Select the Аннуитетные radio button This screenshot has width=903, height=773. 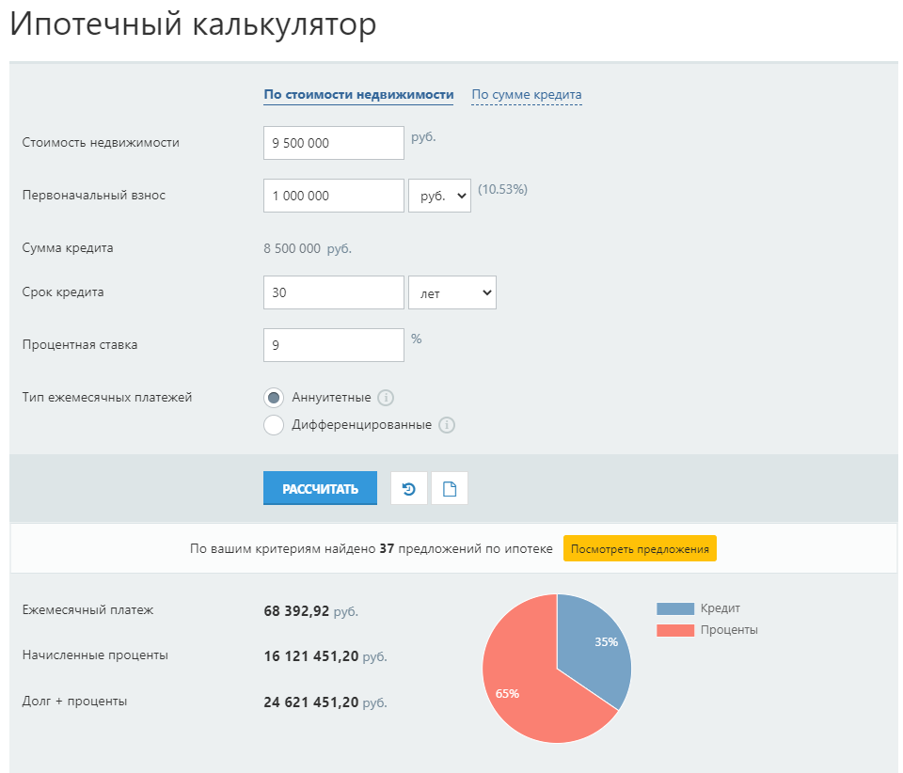point(274,398)
